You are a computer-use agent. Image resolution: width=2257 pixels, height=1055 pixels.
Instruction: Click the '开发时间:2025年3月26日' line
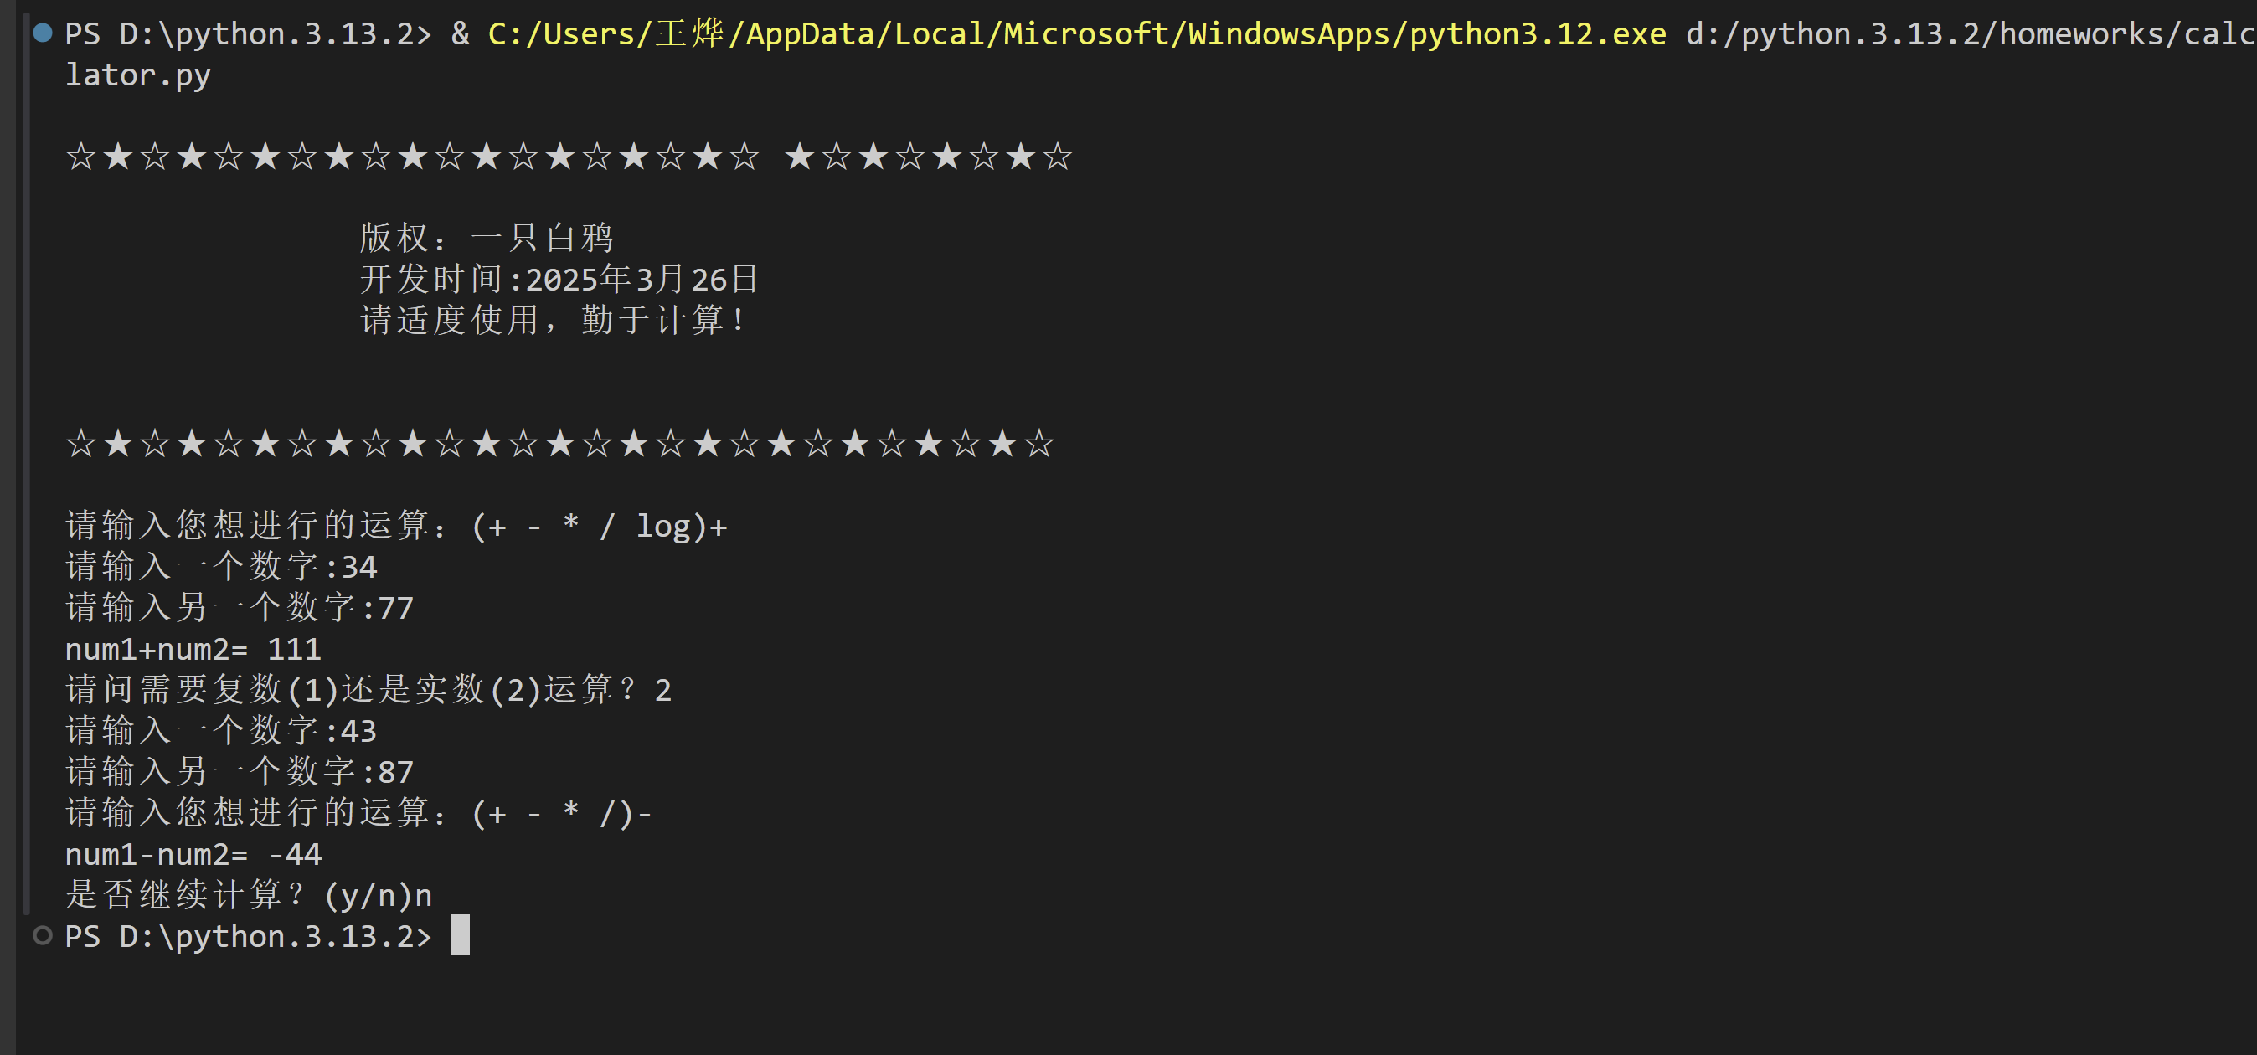coord(559,279)
